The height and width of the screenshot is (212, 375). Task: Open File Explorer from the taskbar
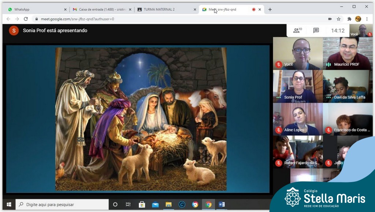point(168,204)
